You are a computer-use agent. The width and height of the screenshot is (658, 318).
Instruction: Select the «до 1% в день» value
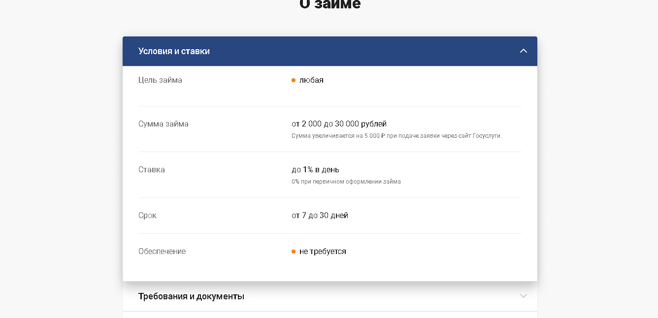click(316, 169)
